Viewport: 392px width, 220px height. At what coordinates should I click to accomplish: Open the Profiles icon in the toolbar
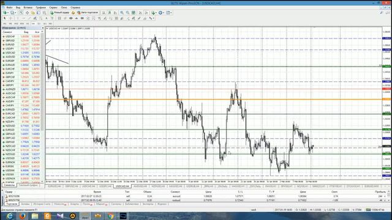12,12
